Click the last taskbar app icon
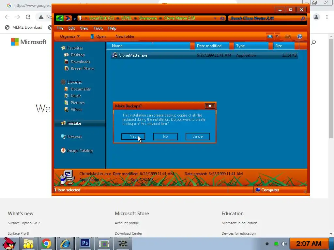This screenshot has width=334, height=250. [123, 243]
